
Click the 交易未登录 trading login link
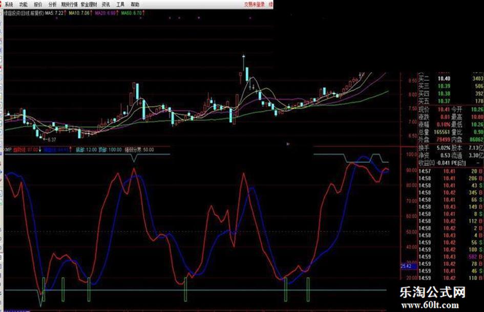click(255, 5)
